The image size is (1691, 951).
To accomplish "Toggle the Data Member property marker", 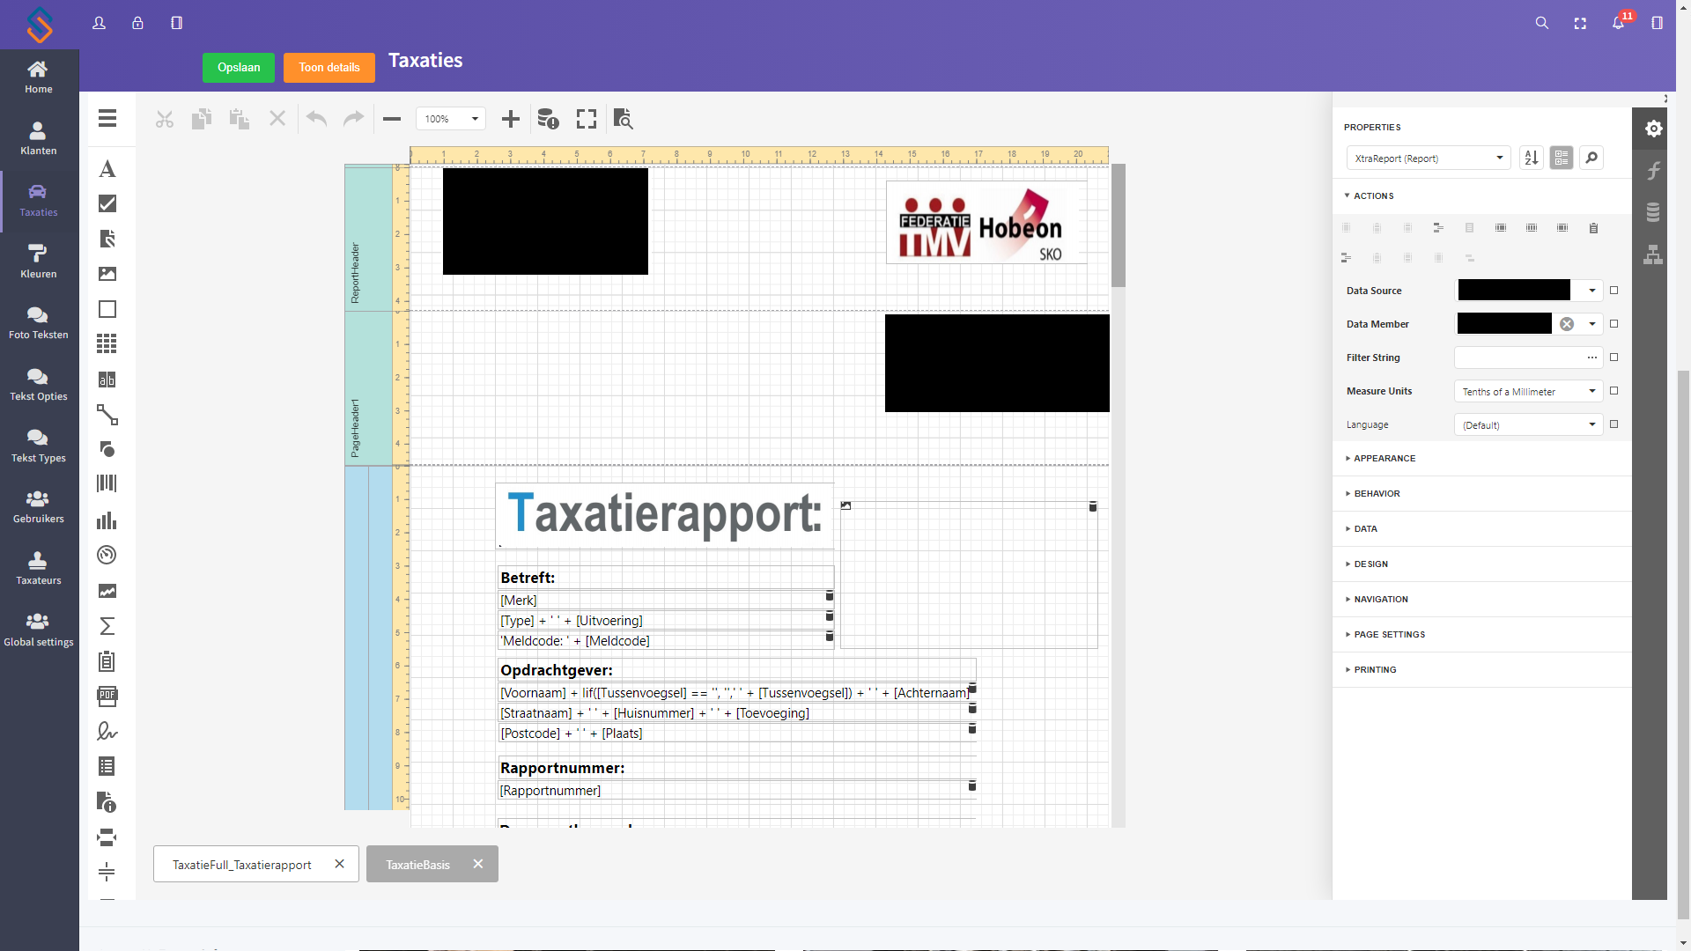I will (1614, 324).
